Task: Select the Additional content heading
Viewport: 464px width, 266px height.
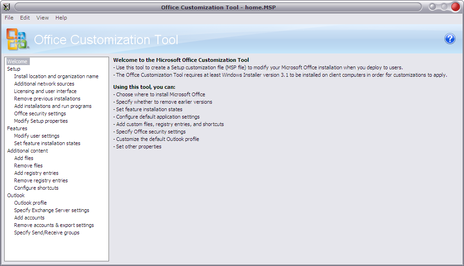Action: [x=27, y=151]
